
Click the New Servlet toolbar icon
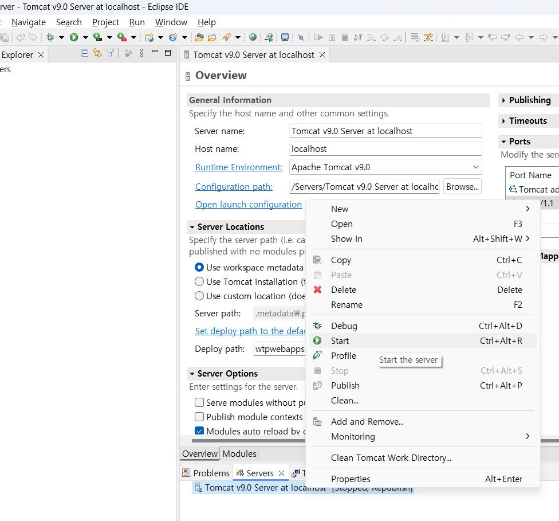coord(174,37)
